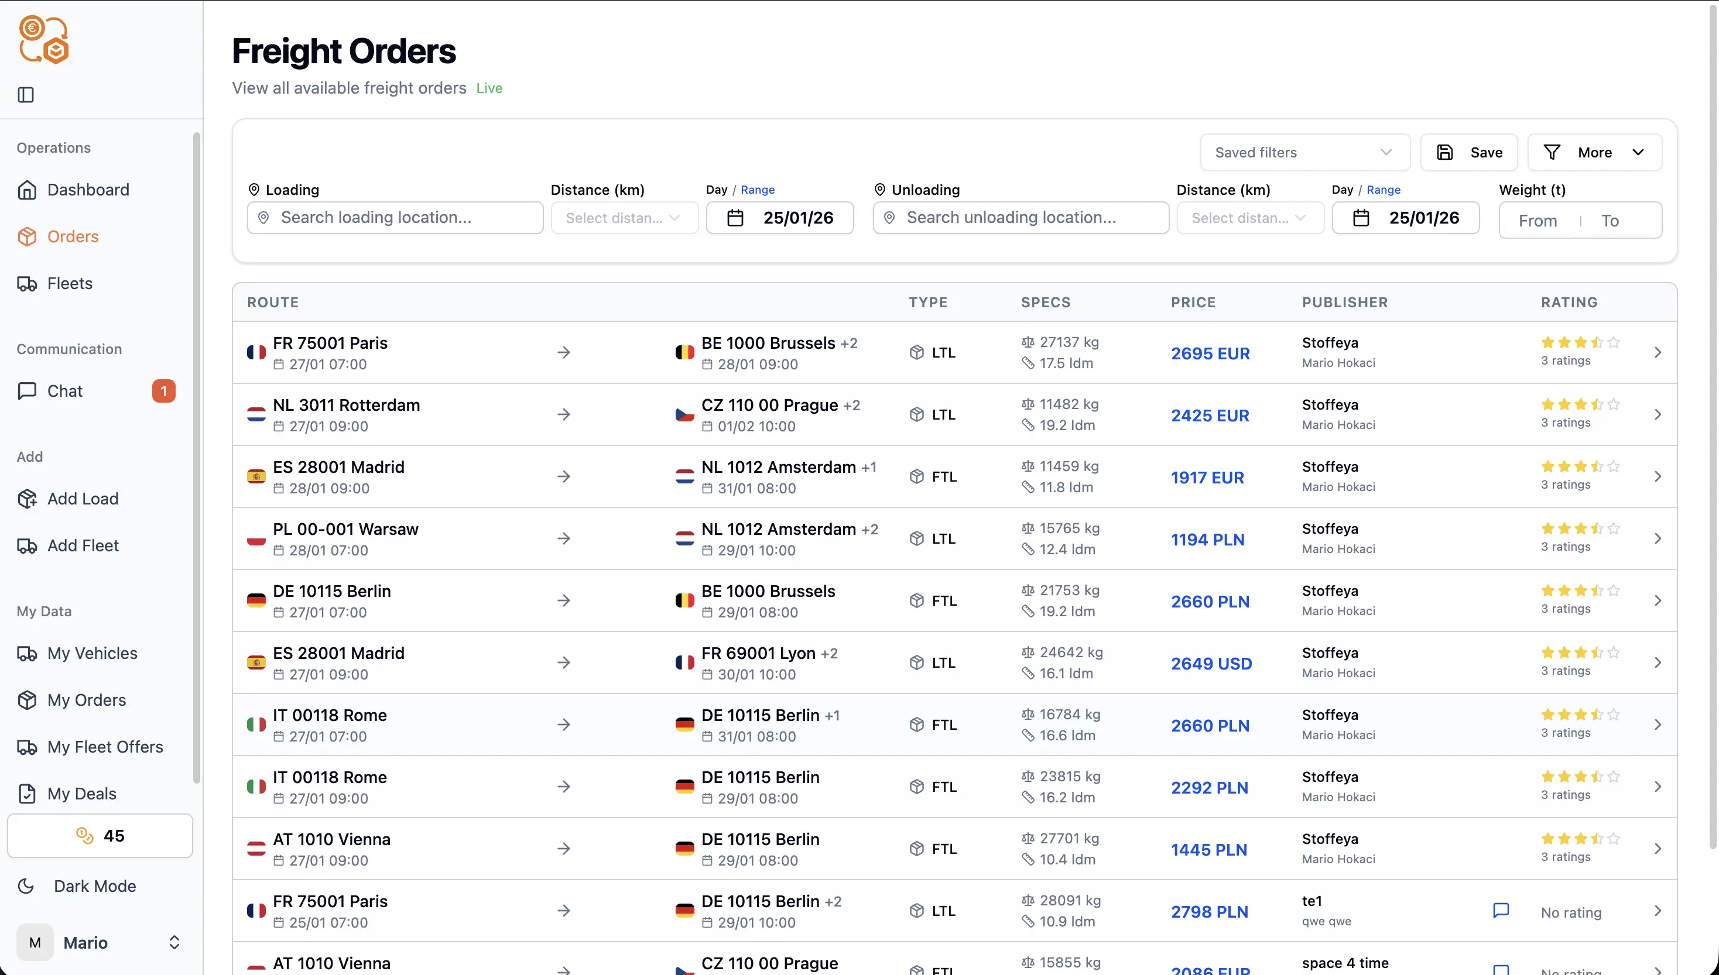Click the Add Fleet truck icon

(28, 545)
